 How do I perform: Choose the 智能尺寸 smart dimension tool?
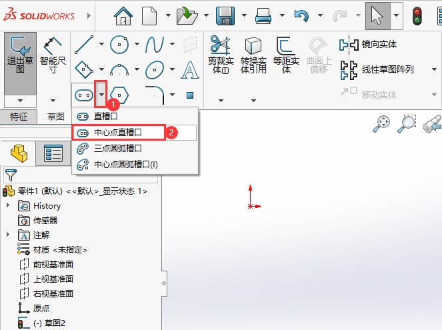point(53,55)
